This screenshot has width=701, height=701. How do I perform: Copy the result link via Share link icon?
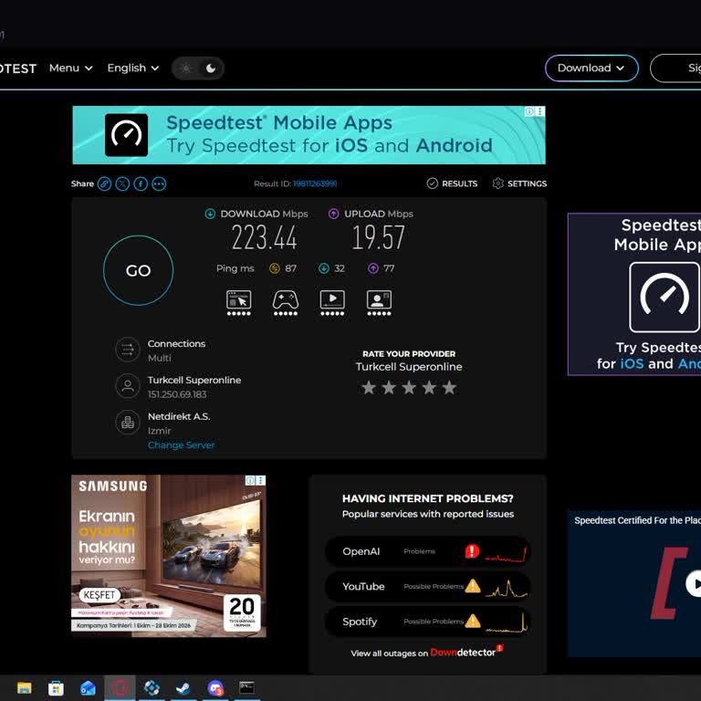click(104, 183)
